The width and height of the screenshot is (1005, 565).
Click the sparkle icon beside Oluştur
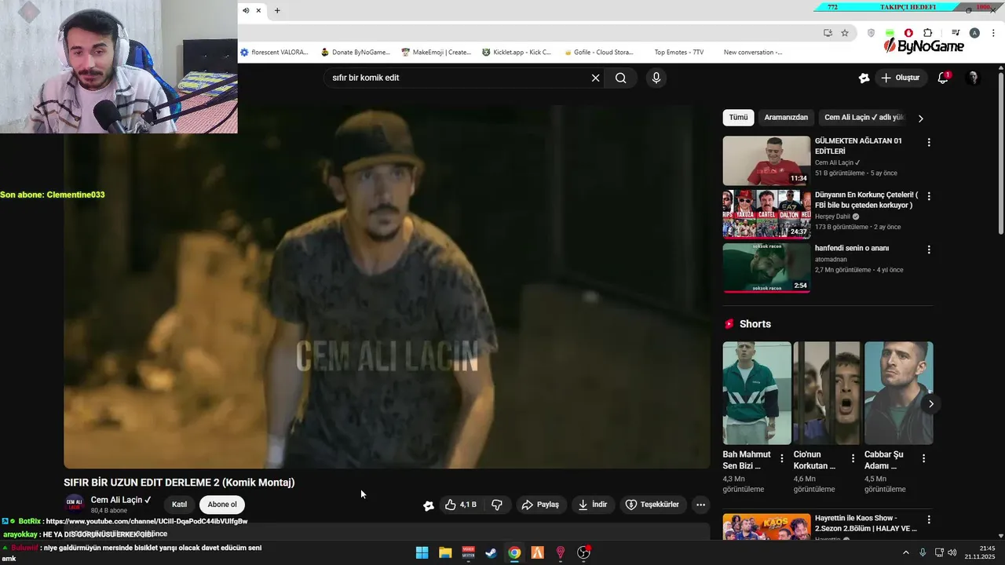pyautogui.click(x=864, y=78)
